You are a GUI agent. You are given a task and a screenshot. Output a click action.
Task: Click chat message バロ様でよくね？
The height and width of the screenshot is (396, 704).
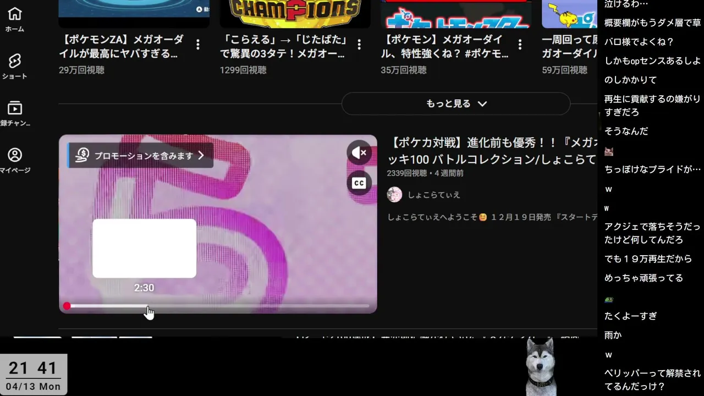point(639,42)
